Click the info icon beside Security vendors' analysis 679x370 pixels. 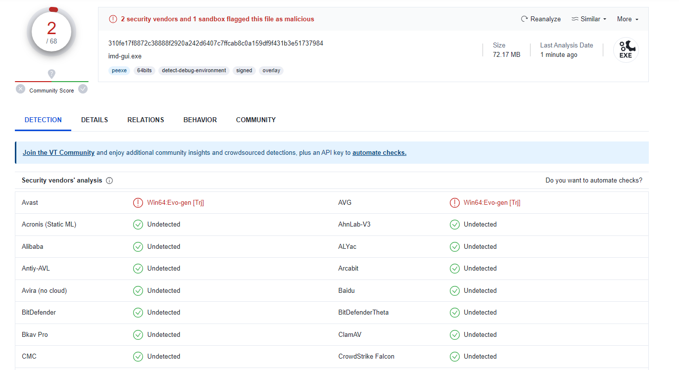click(x=109, y=181)
